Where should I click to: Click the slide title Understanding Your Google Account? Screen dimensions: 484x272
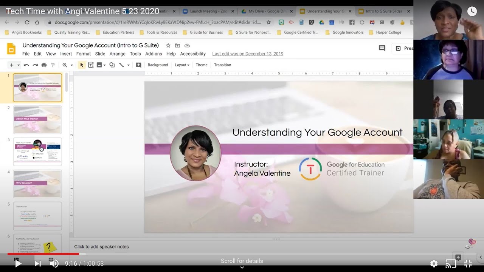tap(317, 132)
